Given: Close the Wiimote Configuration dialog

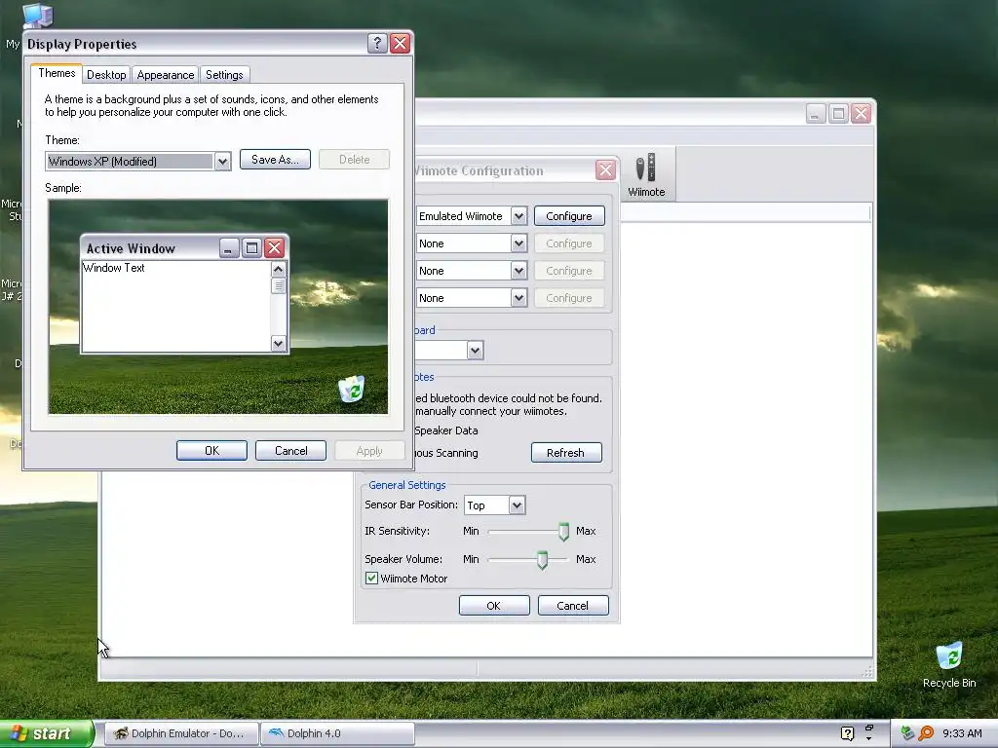Looking at the screenshot, I should [605, 169].
